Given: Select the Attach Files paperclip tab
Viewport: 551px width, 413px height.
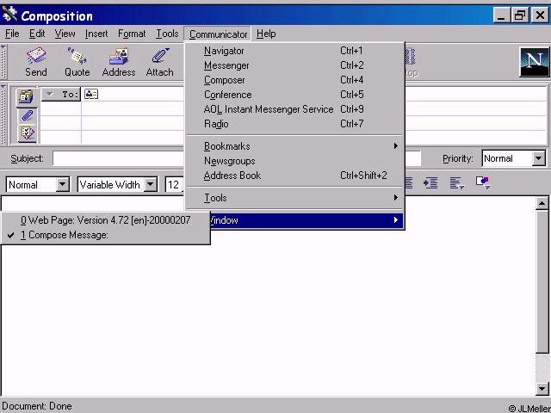Looking at the screenshot, I should tap(27, 115).
